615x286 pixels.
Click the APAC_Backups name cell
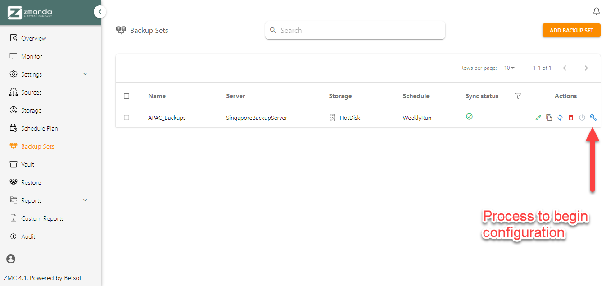(x=167, y=118)
